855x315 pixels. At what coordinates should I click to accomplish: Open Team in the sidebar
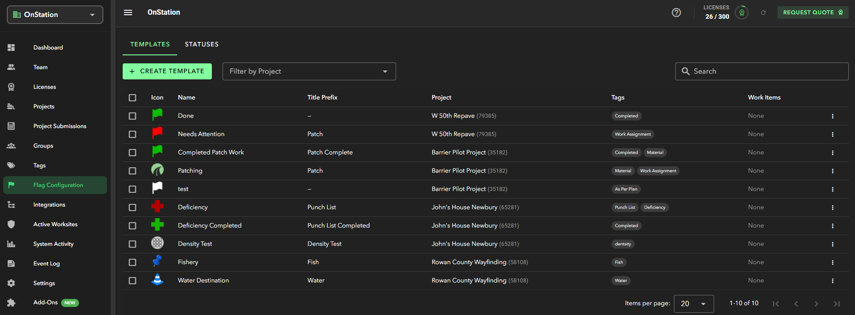pyautogui.click(x=55, y=67)
